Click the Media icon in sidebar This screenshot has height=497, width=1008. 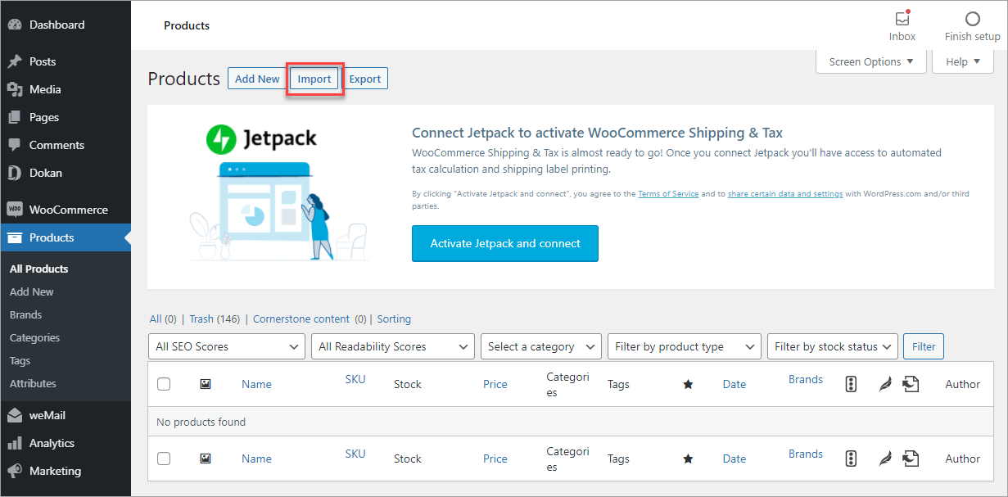pyautogui.click(x=14, y=89)
